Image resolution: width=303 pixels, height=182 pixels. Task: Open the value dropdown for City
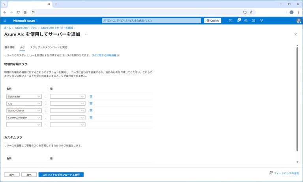click(67, 103)
